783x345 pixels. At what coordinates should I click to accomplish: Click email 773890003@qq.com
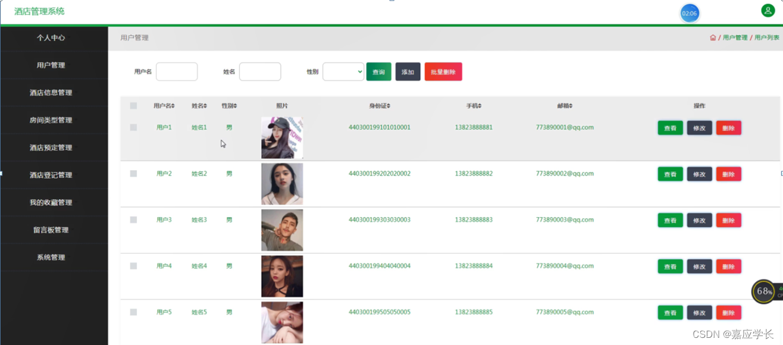565,219
